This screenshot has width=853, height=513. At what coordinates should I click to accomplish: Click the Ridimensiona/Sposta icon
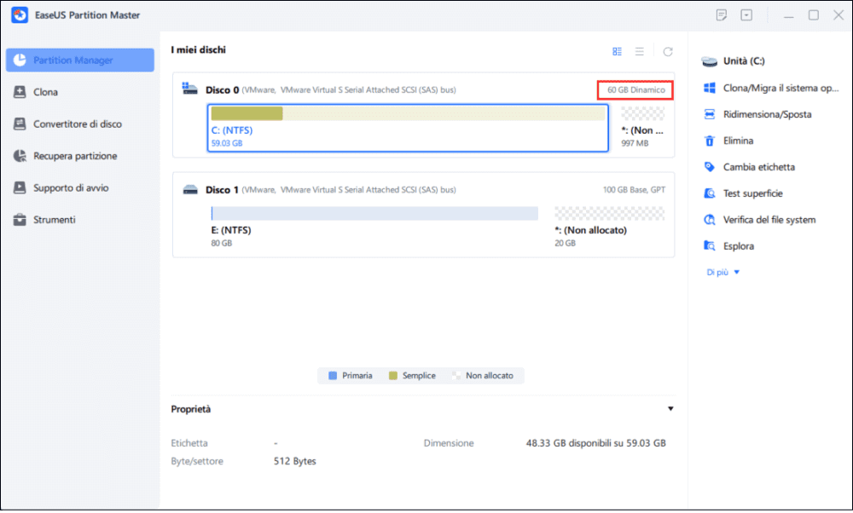click(710, 114)
